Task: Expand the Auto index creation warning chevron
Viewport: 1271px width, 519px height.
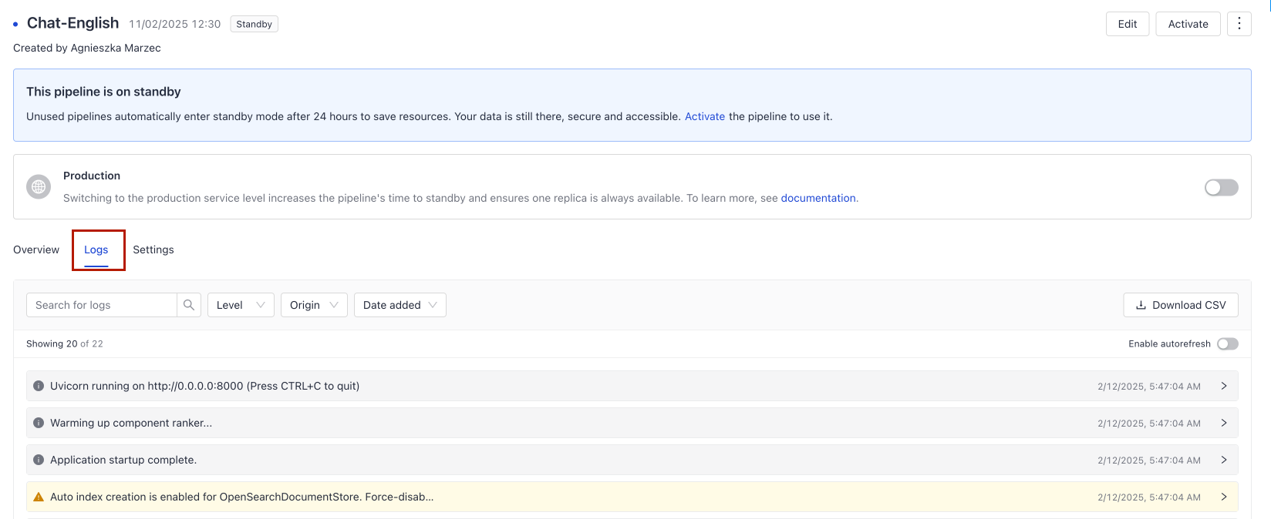Action: click(1224, 497)
